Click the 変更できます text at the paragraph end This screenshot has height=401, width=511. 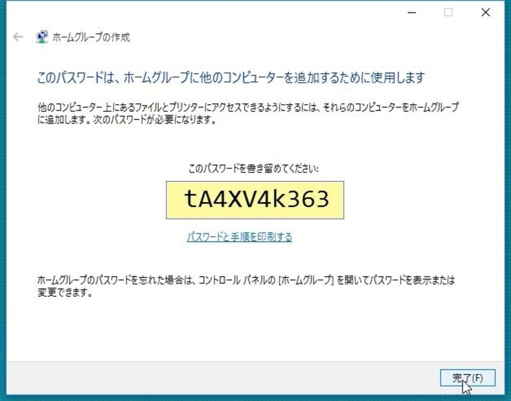click(x=61, y=292)
